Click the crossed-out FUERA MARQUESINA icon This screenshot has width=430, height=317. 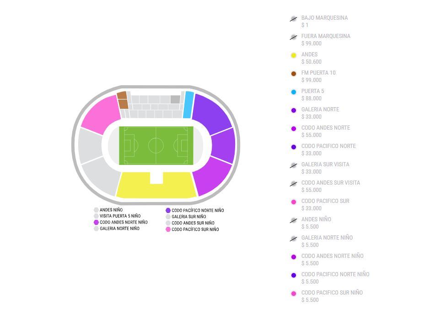point(293,37)
